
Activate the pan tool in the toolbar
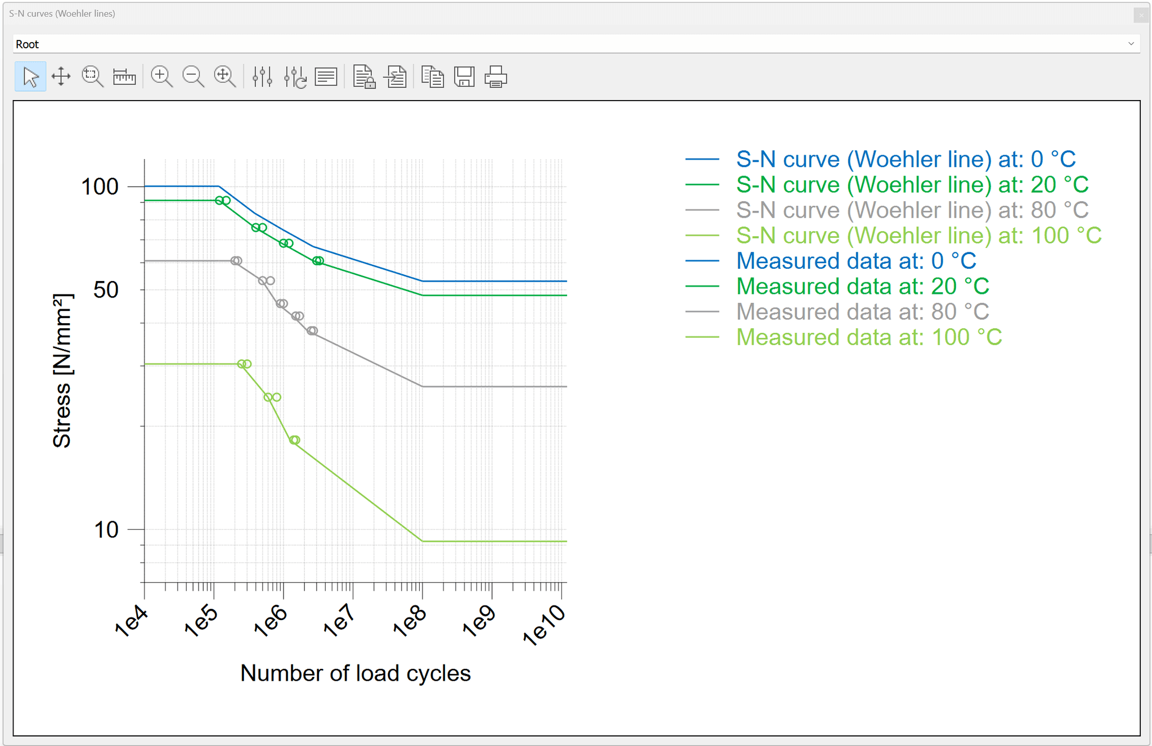pos(61,77)
